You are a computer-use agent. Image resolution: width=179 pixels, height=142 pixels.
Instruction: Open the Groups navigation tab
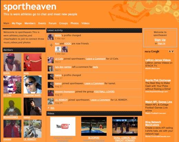63,23
